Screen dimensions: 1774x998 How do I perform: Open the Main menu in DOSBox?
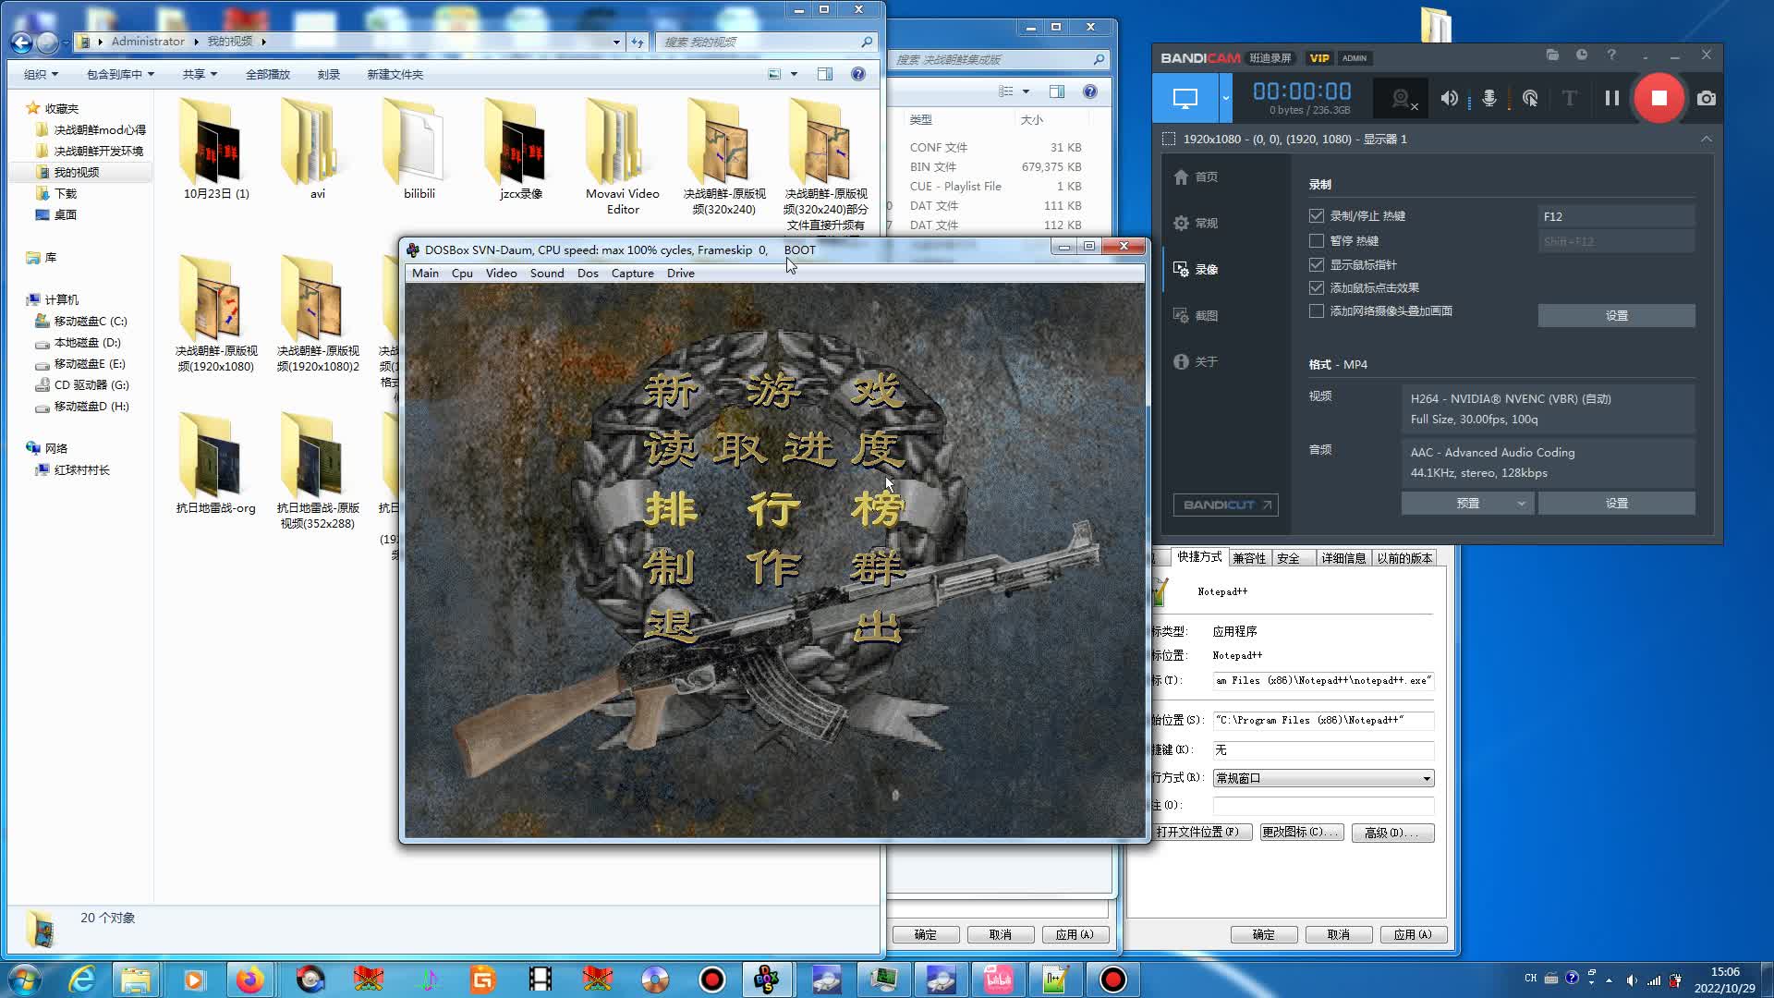[x=425, y=274]
